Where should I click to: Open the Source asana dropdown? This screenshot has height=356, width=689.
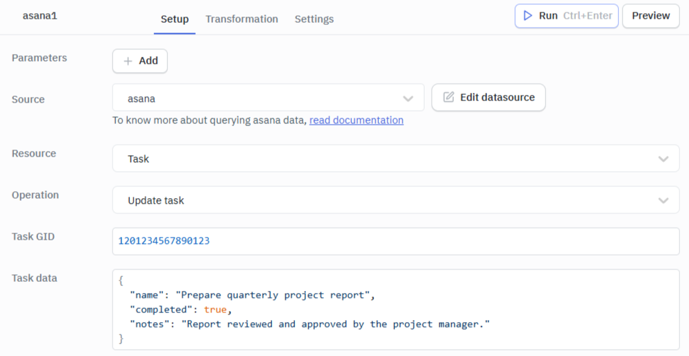tap(268, 98)
